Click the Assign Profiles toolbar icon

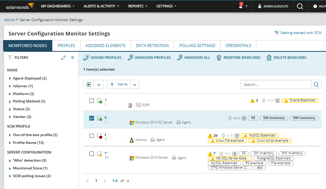point(86,58)
